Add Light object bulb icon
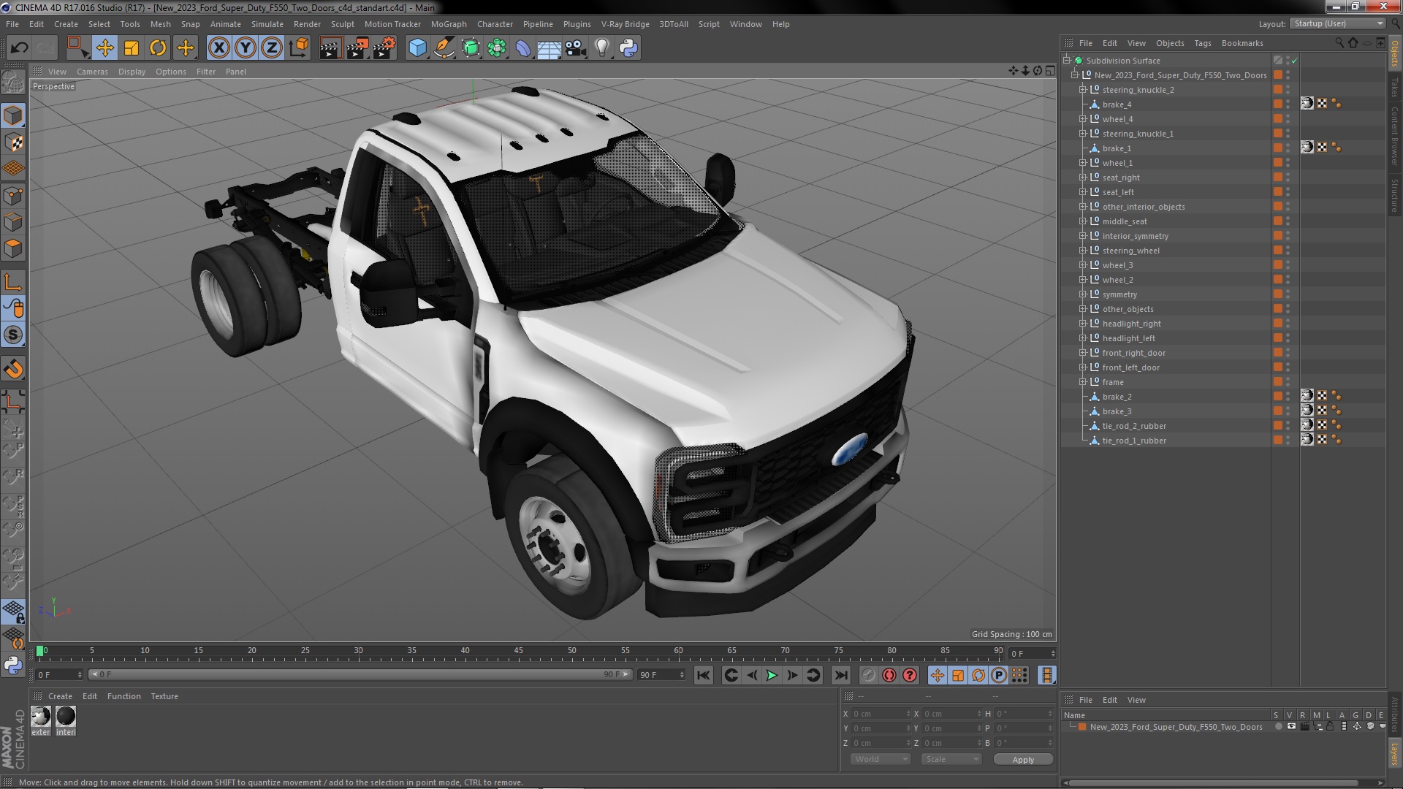 tap(602, 48)
